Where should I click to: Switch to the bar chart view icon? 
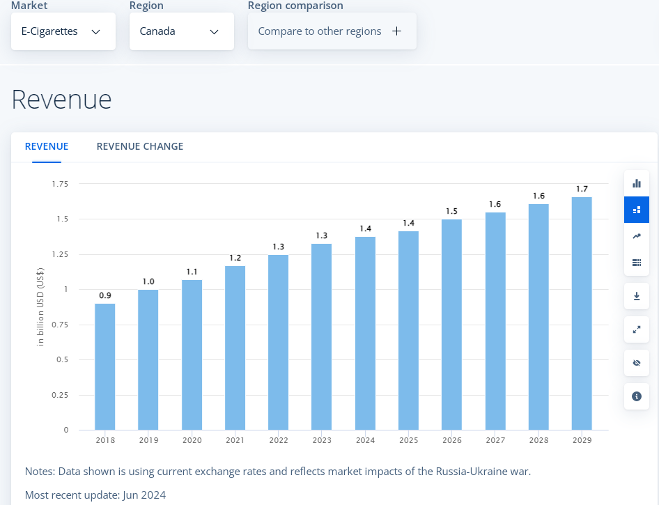pos(636,183)
